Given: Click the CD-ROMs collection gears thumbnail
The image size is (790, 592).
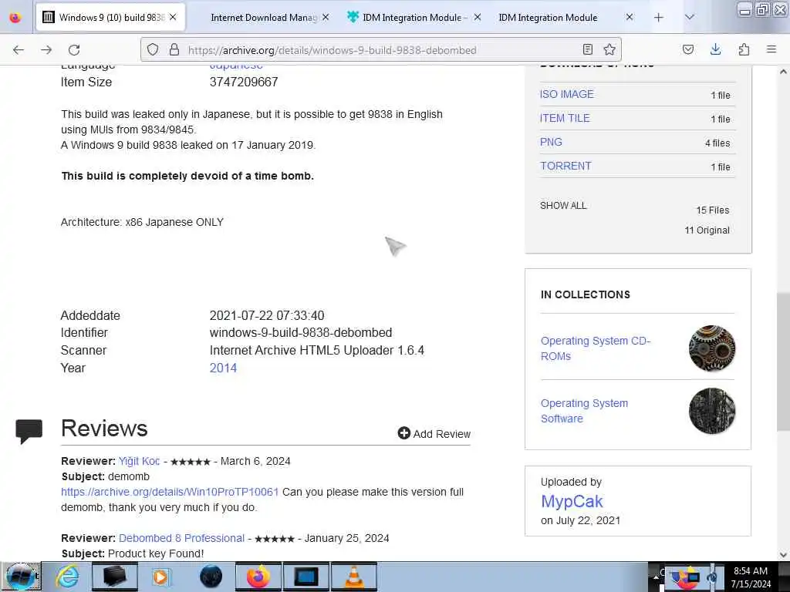Looking at the screenshot, I should coord(712,348).
